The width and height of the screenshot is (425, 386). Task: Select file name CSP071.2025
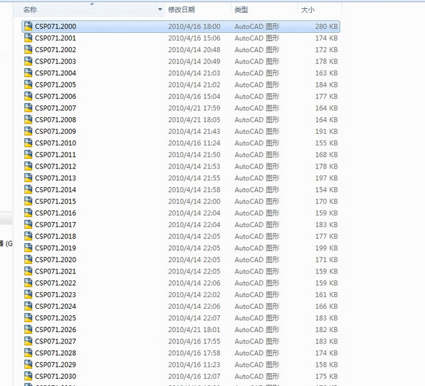tap(55, 318)
